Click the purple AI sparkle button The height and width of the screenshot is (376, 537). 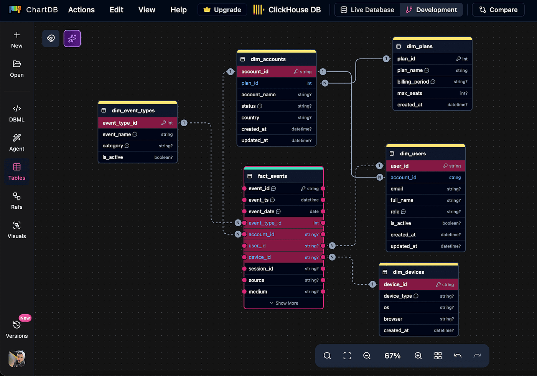[x=72, y=38]
